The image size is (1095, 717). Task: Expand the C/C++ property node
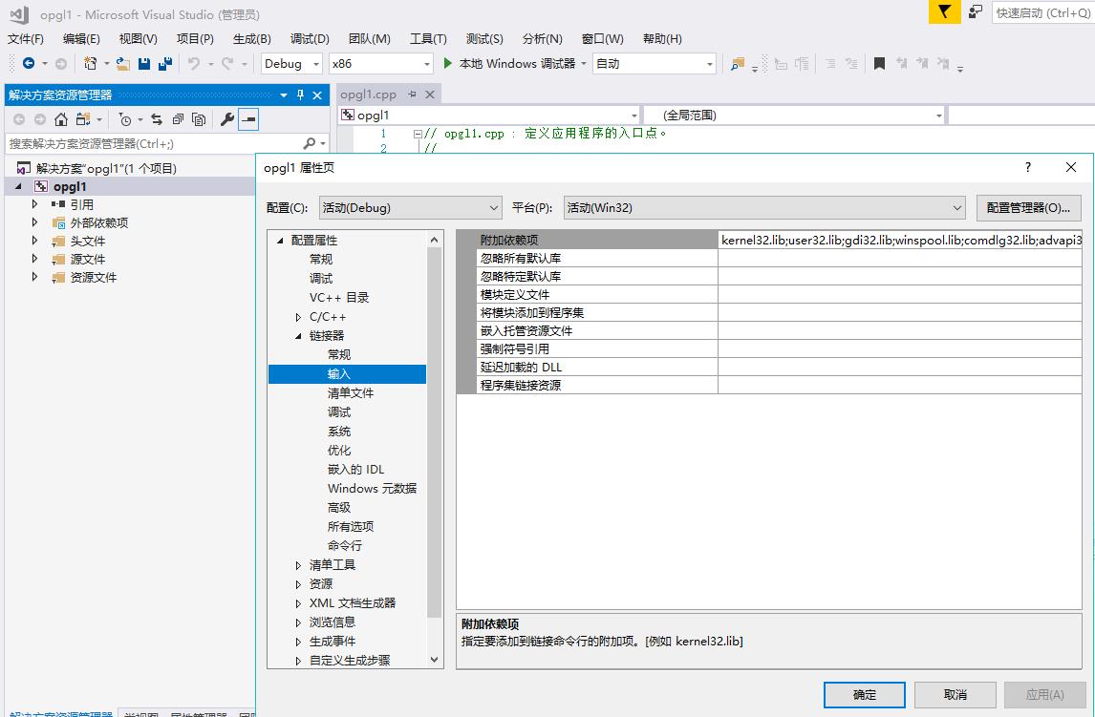(298, 317)
